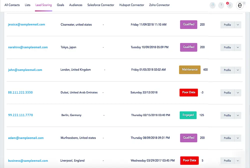
Task: Click the green Engaged status badge
Action: (x=188, y=115)
